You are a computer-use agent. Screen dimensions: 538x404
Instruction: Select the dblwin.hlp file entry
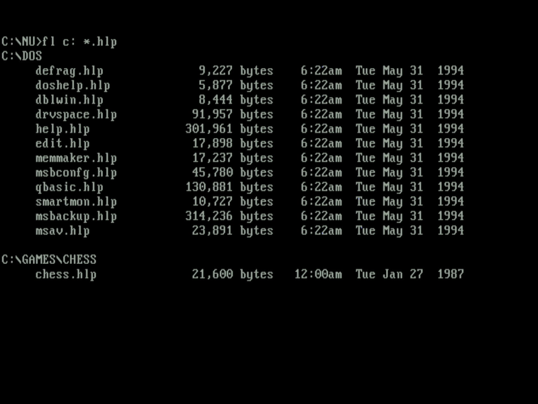click(69, 100)
